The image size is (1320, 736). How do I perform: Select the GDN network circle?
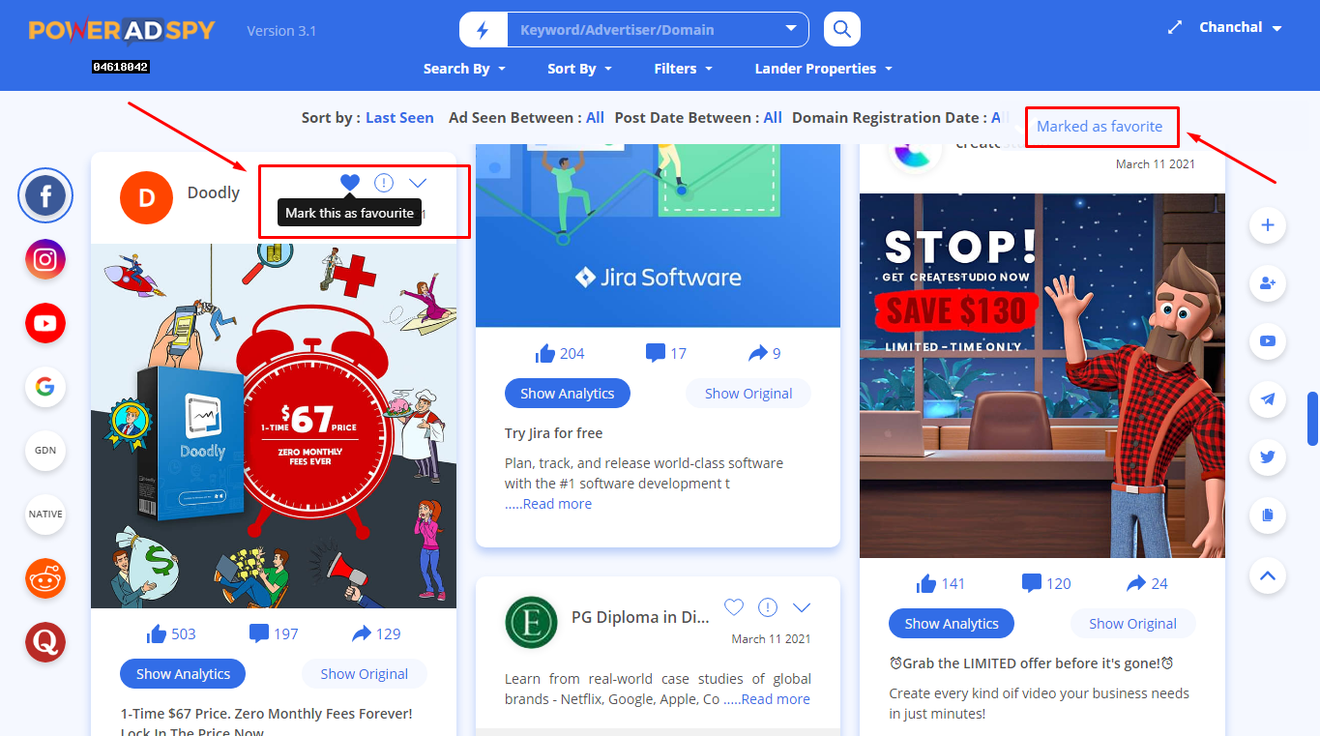coord(45,450)
